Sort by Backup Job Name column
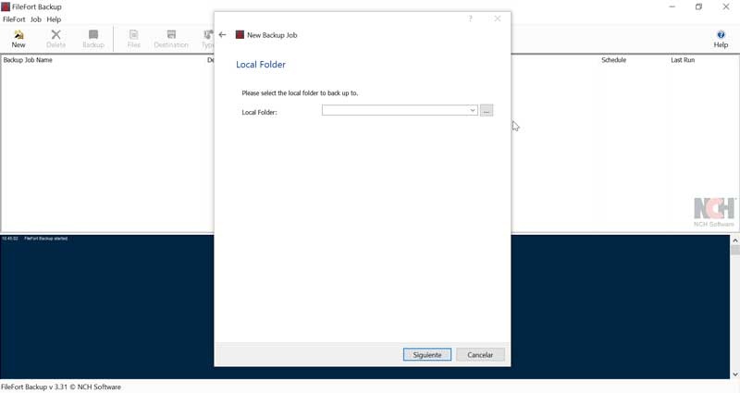 [x=28, y=60]
